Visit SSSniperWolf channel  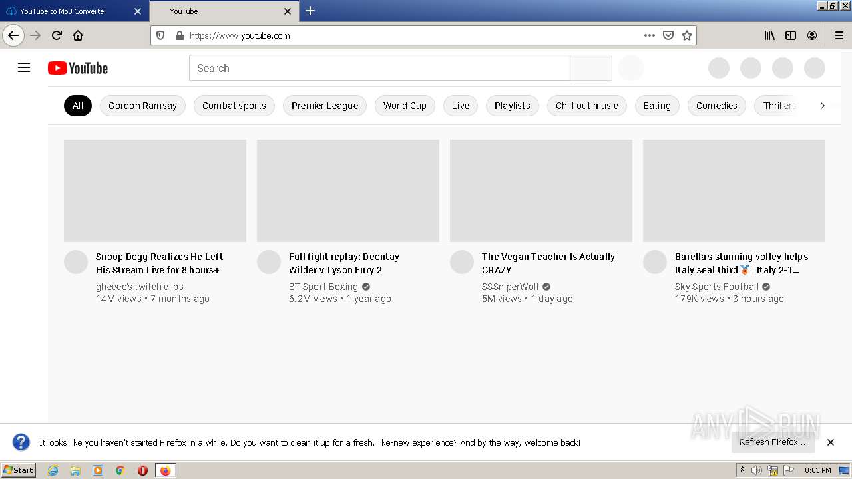[x=511, y=287]
